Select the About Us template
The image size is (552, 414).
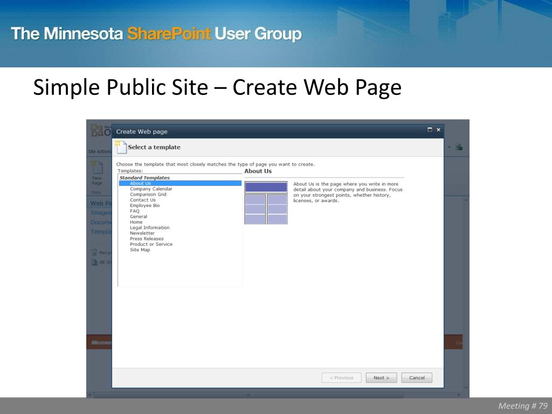180,183
